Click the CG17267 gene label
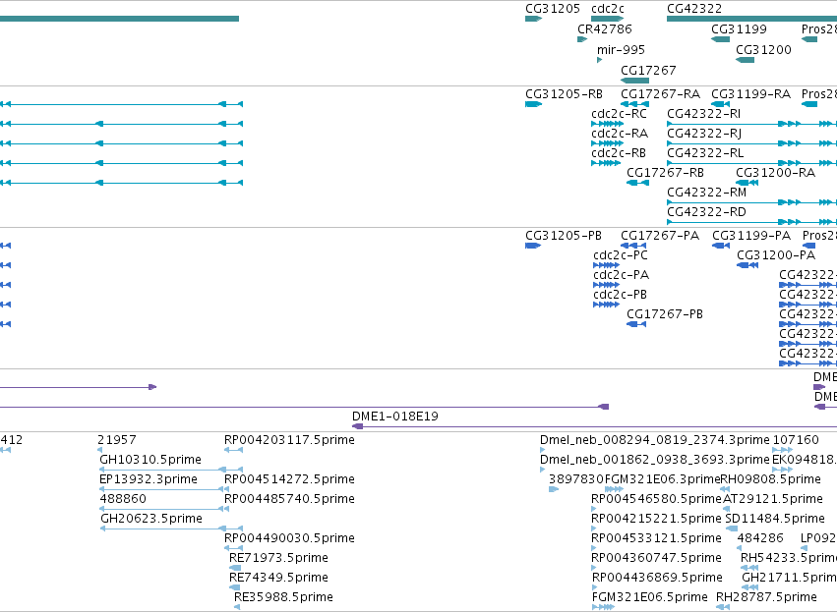 [648, 71]
